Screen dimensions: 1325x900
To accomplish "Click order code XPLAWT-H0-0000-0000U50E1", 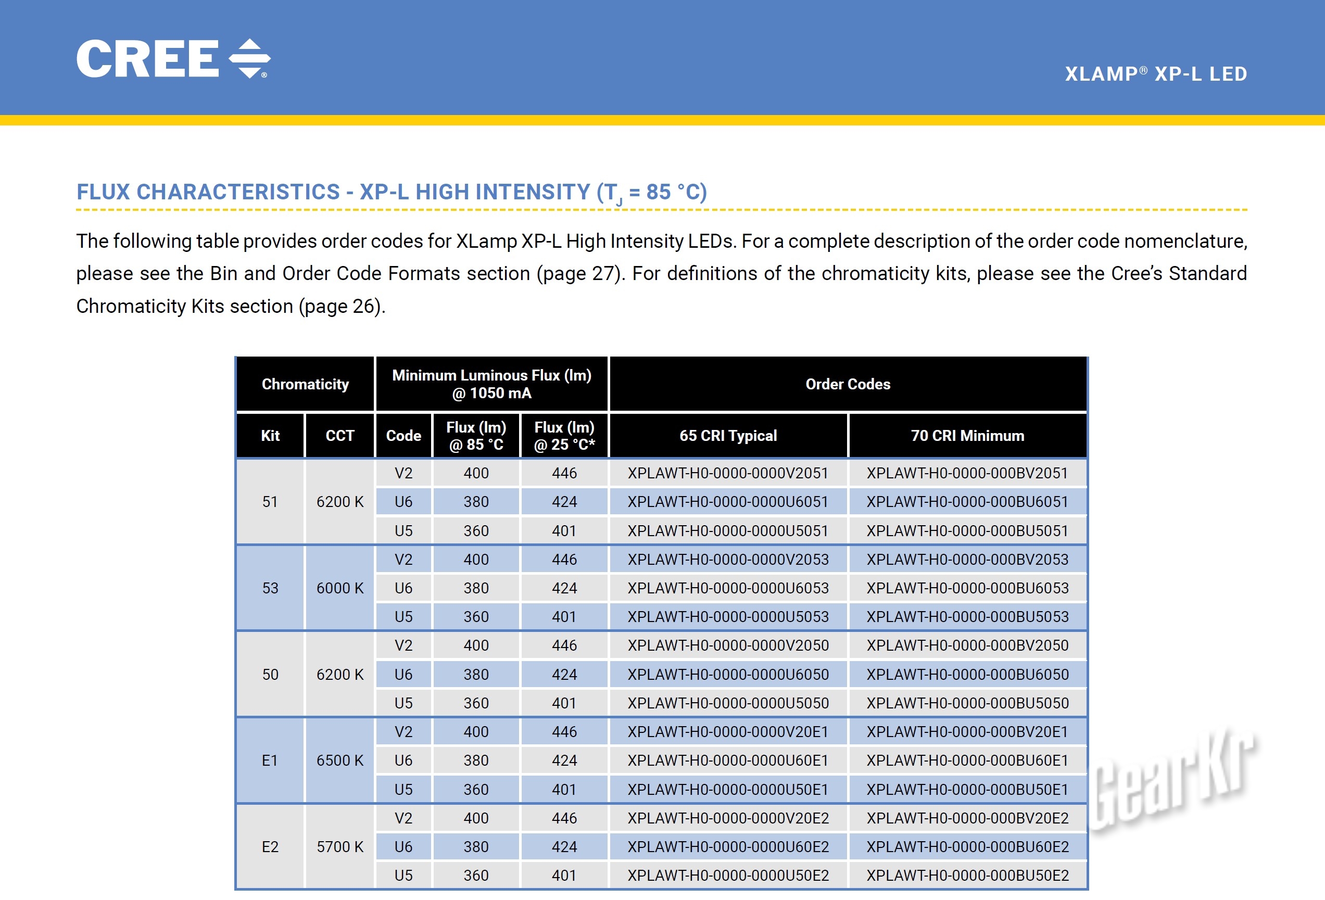I will pos(728,790).
